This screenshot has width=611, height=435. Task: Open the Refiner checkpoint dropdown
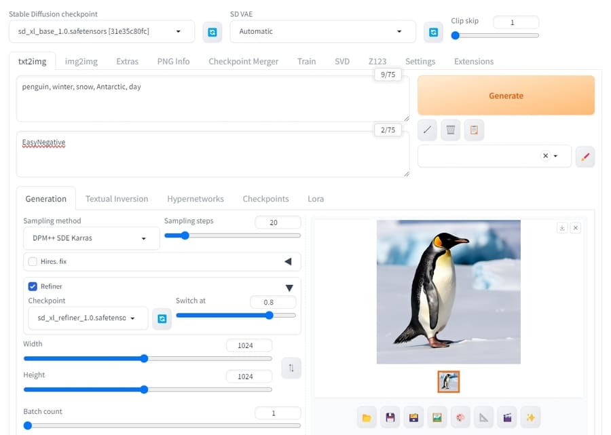pos(88,318)
